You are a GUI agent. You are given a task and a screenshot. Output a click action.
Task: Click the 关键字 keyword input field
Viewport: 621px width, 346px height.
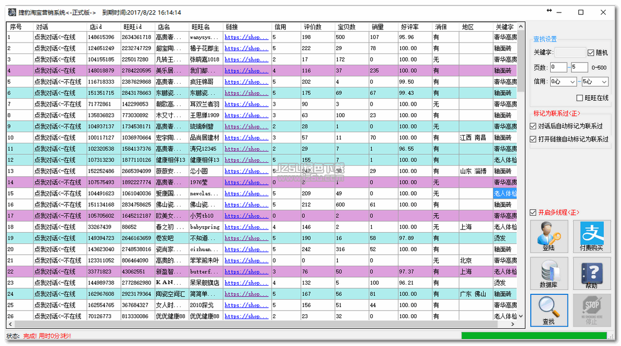570,52
